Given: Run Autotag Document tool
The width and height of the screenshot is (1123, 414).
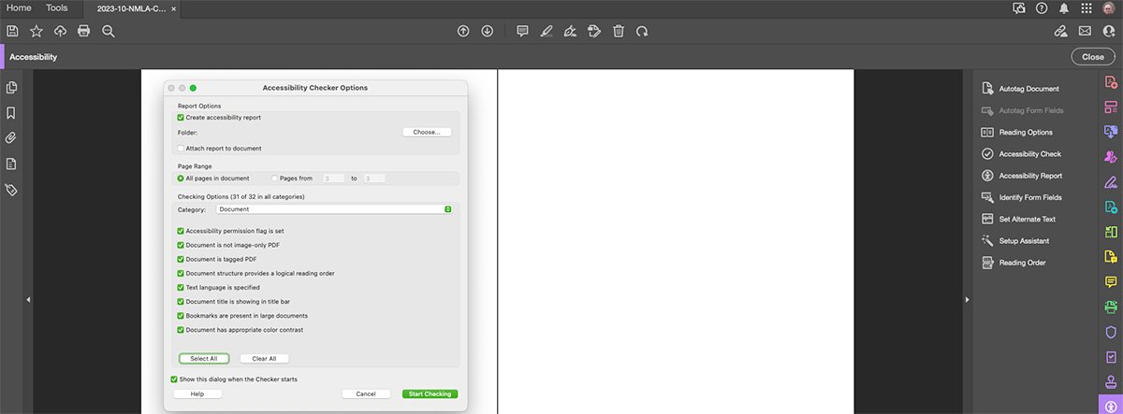Looking at the screenshot, I should (1028, 89).
